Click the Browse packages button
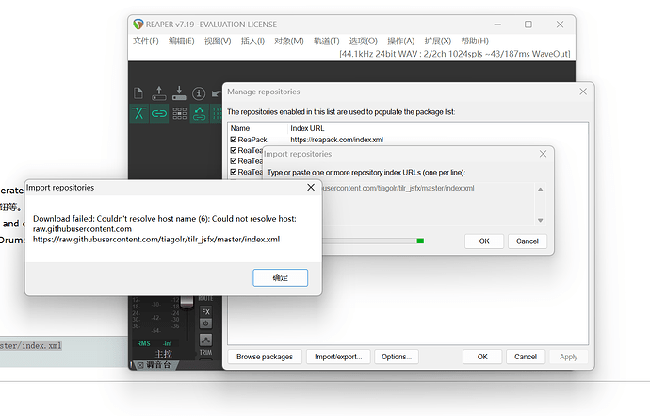Viewport: 650px width, 416px height. pyautogui.click(x=265, y=357)
